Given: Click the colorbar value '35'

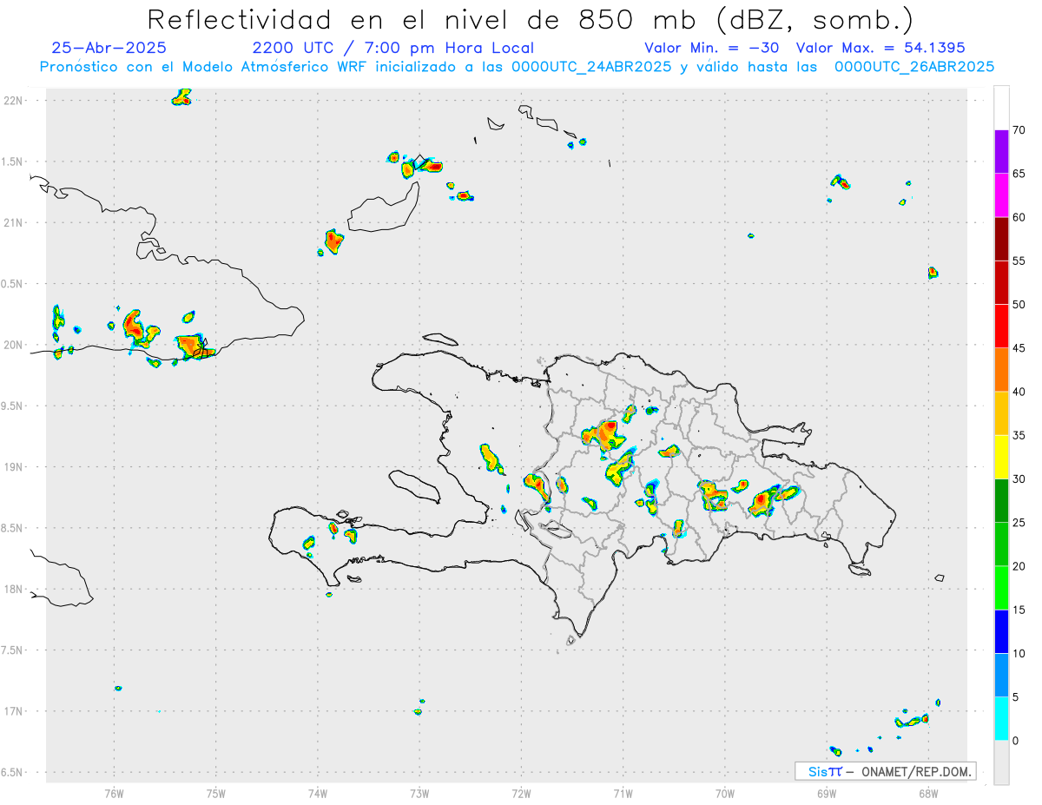Looking at the screenshot, I should [1019, 435].
